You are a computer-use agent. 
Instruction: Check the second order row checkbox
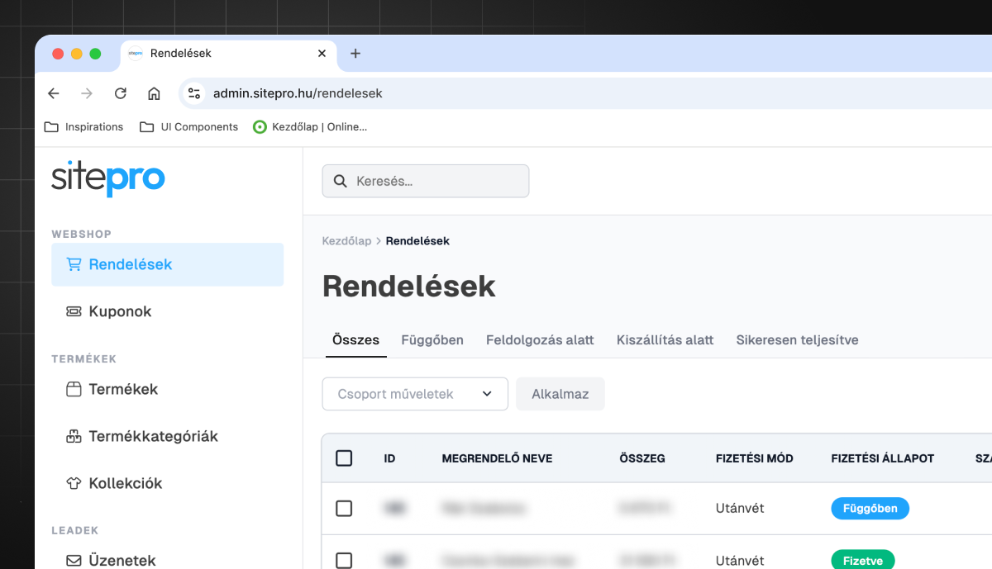344,560
